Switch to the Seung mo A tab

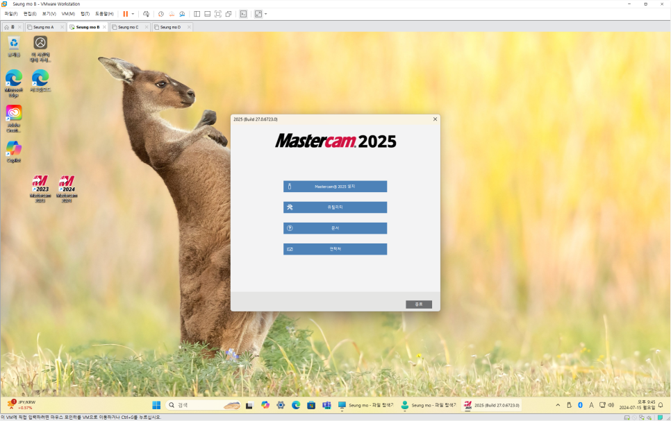pyautogui.click(x=43, y=27)
